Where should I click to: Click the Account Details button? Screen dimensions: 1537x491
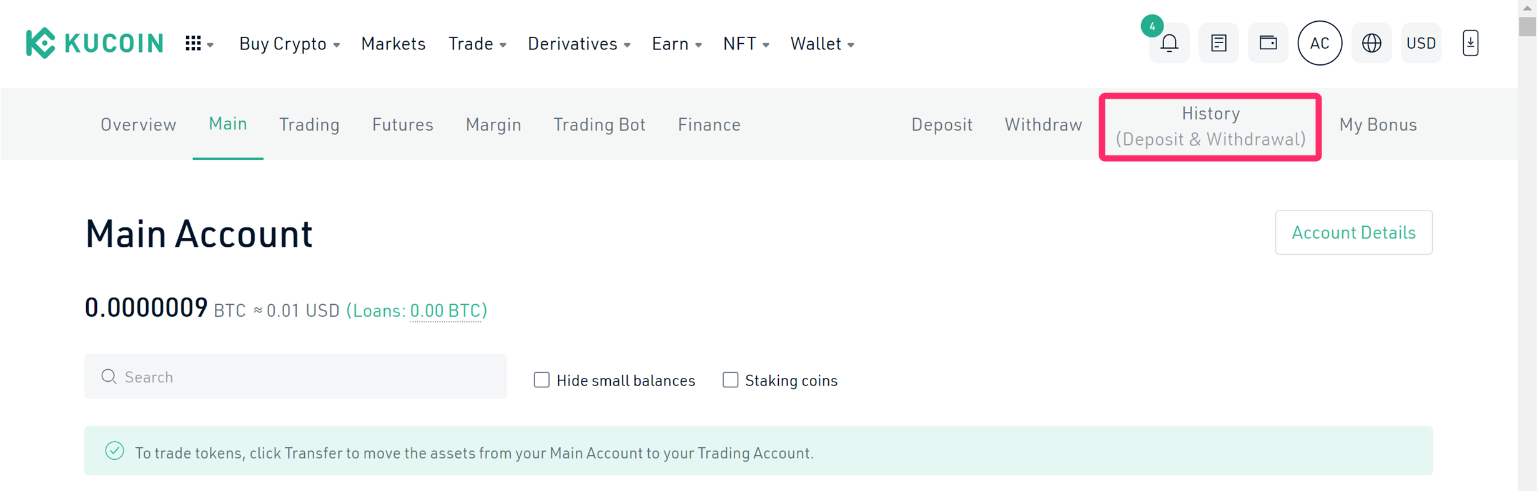coord(1353,232)
